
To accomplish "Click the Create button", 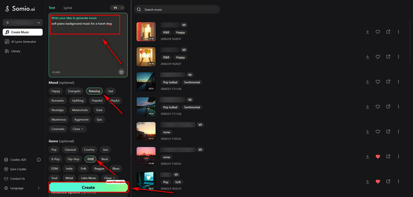I will [88, 187].
